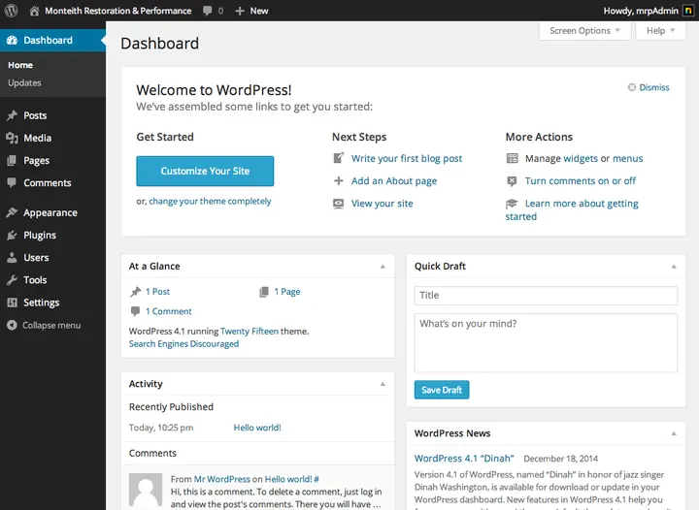Open the Search Engines Discouraged link

tap(183, 344)
